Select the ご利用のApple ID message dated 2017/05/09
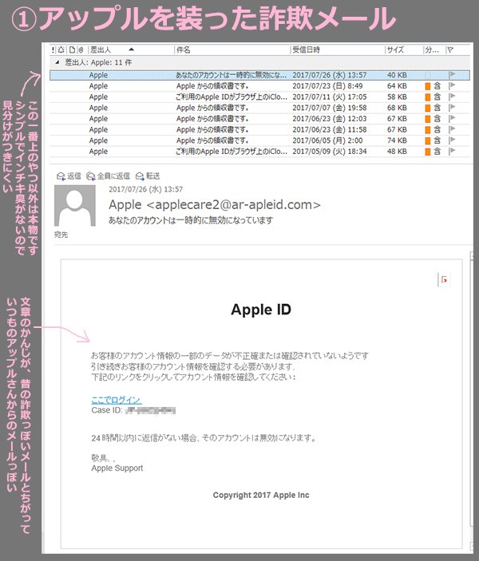479x561 pixels. [259, 152]
